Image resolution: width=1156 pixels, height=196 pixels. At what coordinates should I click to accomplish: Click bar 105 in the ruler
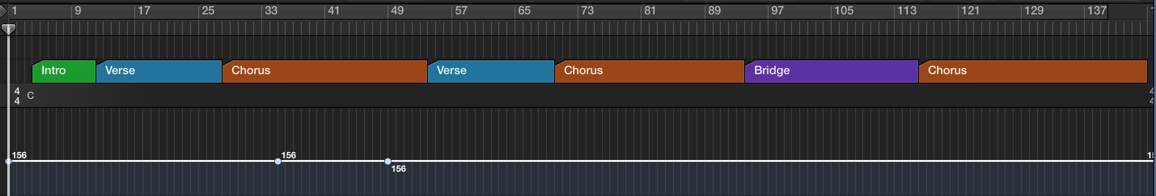click(843, 10)
